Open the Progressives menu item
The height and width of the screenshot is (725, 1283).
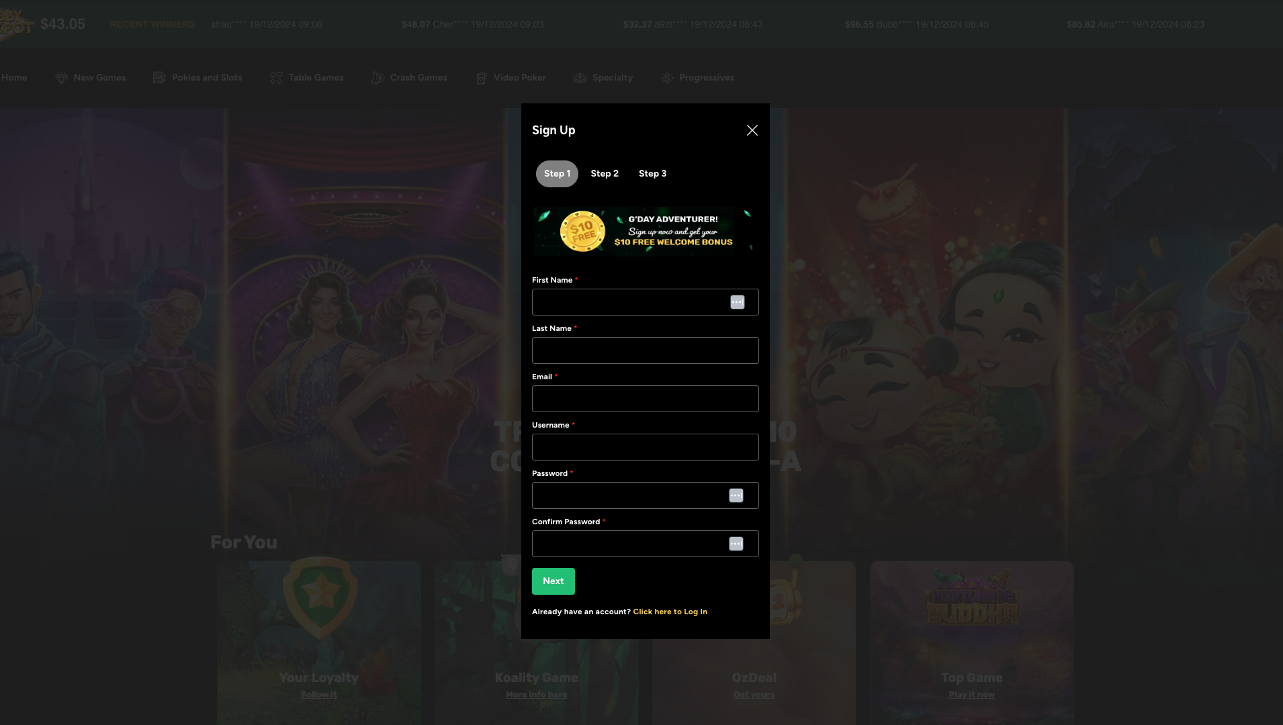706,78
